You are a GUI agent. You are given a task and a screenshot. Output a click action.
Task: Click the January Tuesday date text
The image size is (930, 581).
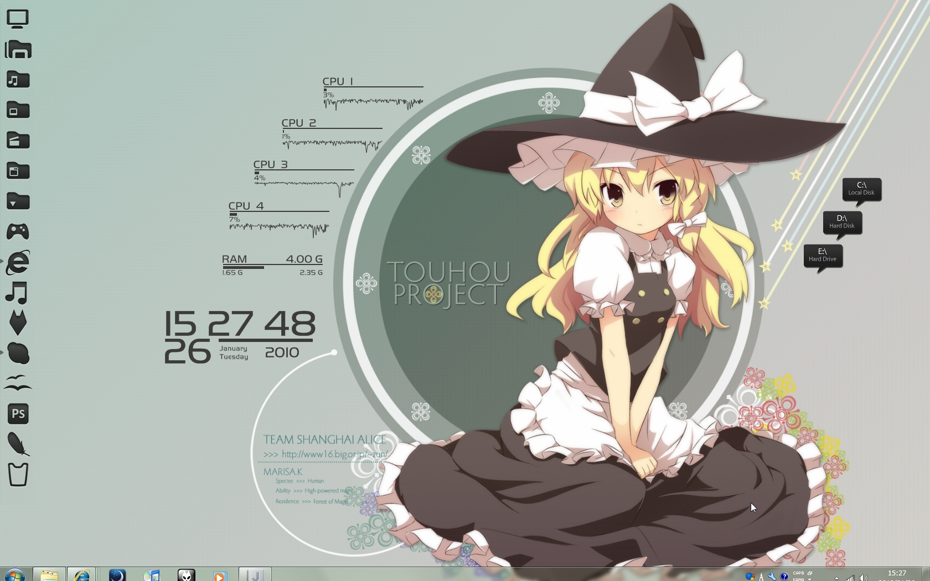pos(234,352)
